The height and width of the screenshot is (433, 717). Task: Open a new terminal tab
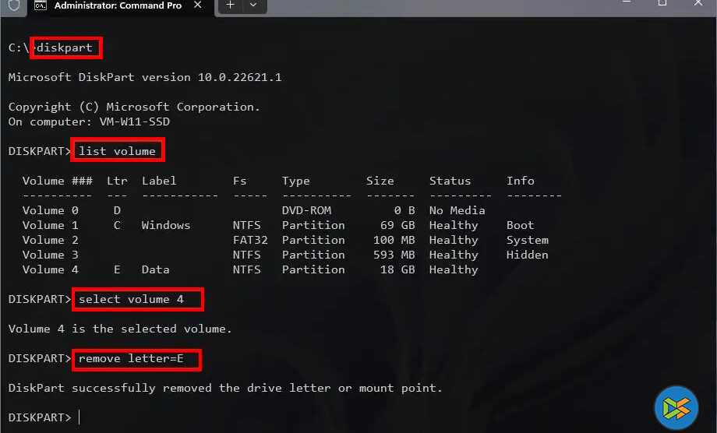click(230, 5)
